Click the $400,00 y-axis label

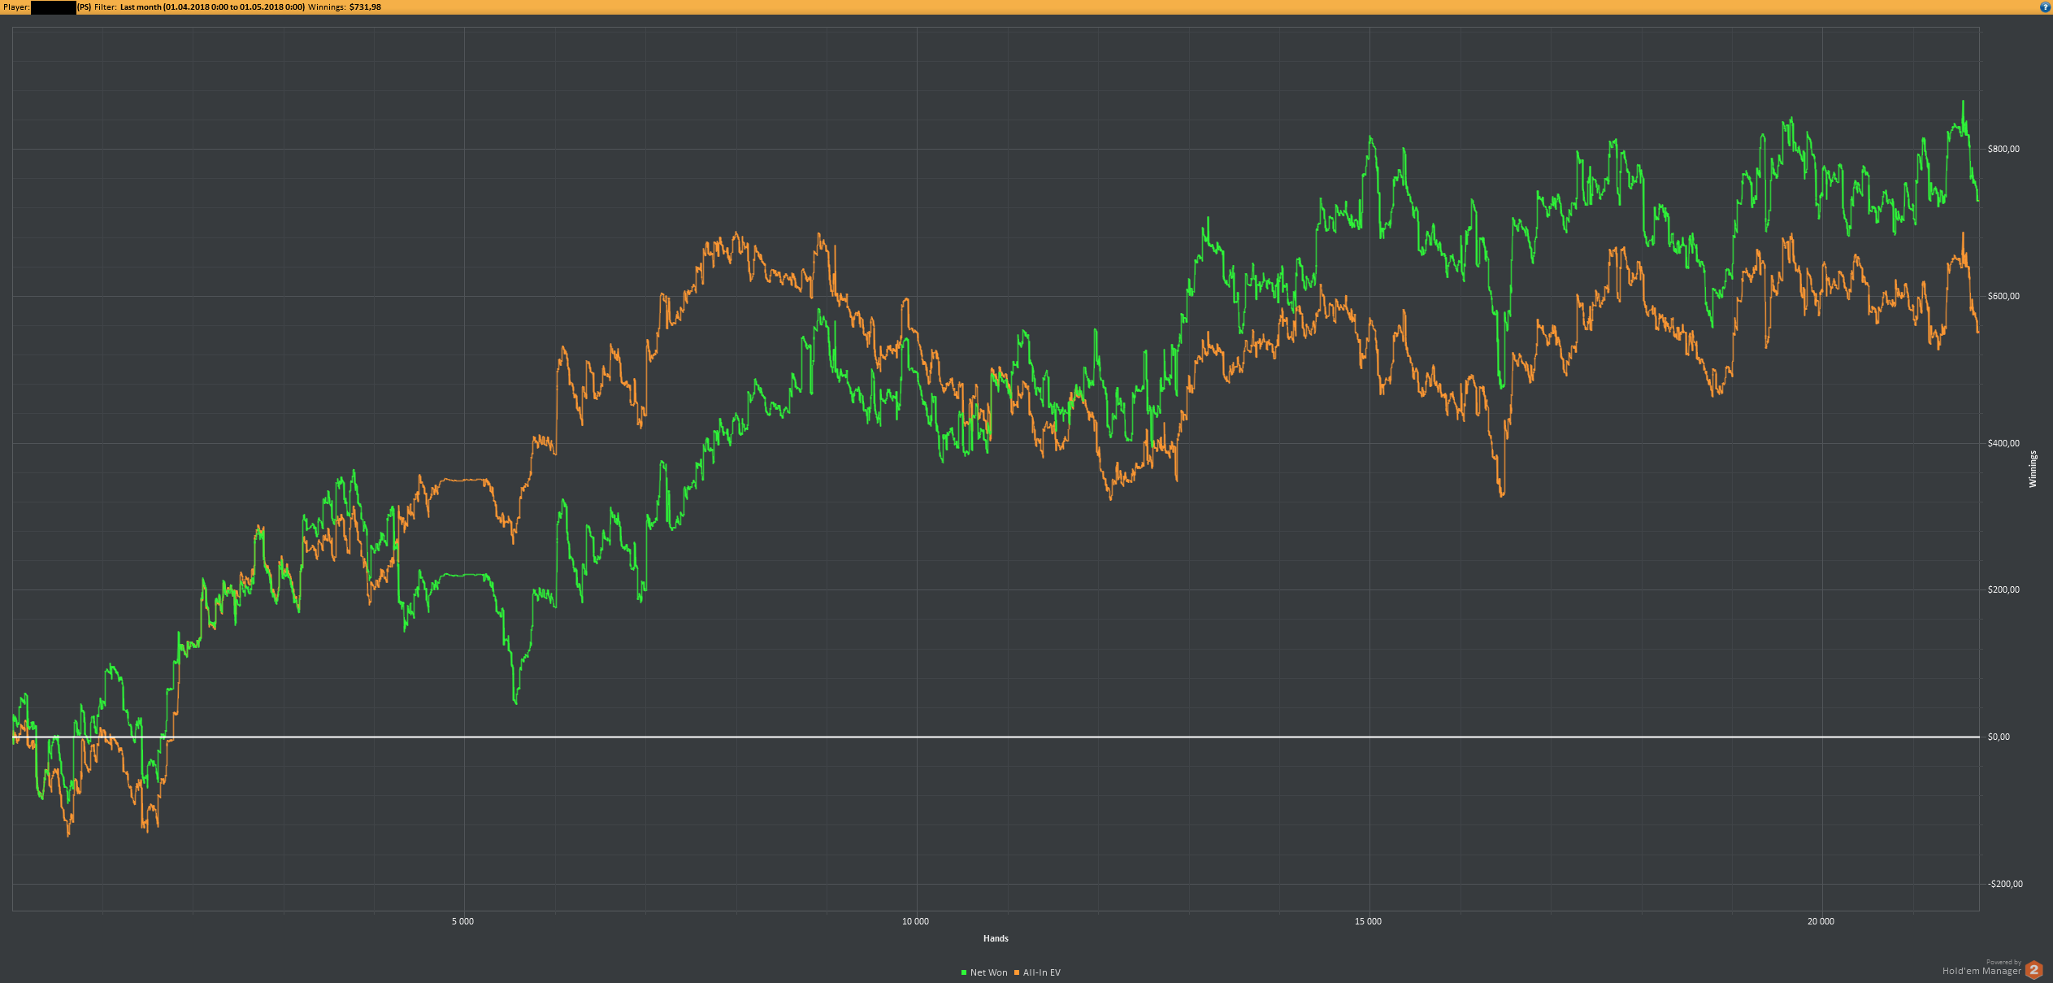coord(2003,443)
